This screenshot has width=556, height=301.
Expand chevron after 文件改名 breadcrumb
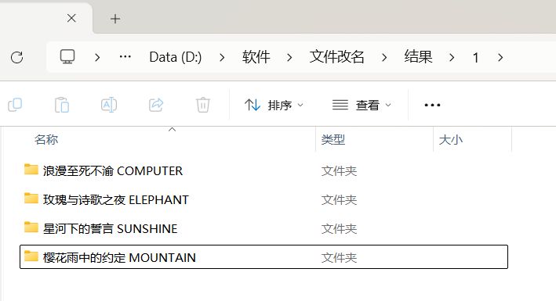click(x=384, y=57)
